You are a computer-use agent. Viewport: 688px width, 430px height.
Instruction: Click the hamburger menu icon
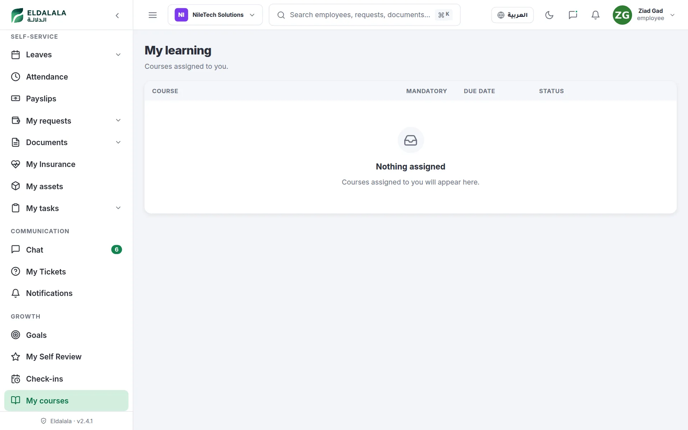pyautogui.click(x=153, y=15)
